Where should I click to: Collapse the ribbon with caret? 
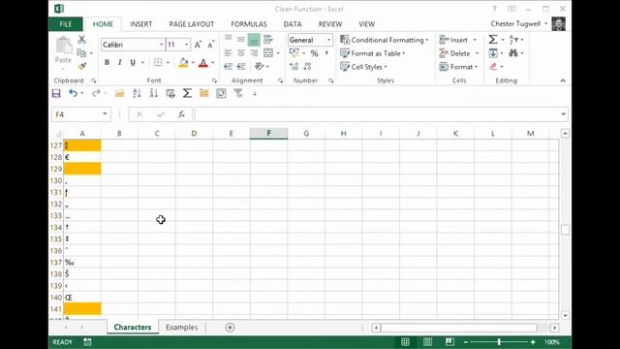click(563, 80)
